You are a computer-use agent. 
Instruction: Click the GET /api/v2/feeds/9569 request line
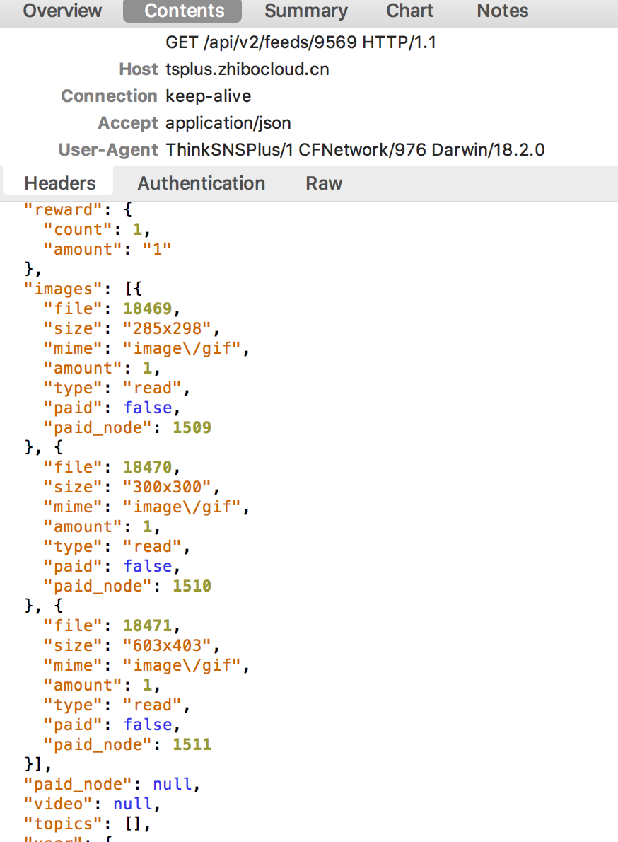pyautogui.click(x=301, y=42)
